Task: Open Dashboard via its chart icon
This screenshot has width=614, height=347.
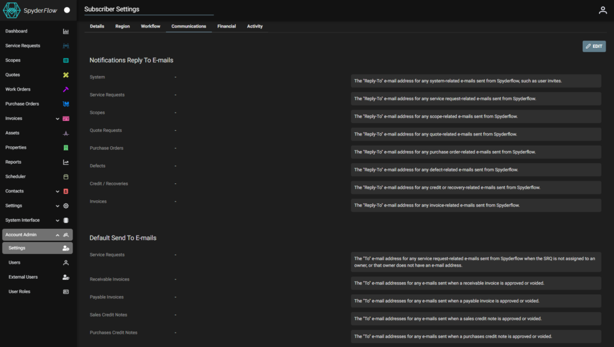Action: tap(66, 31)
